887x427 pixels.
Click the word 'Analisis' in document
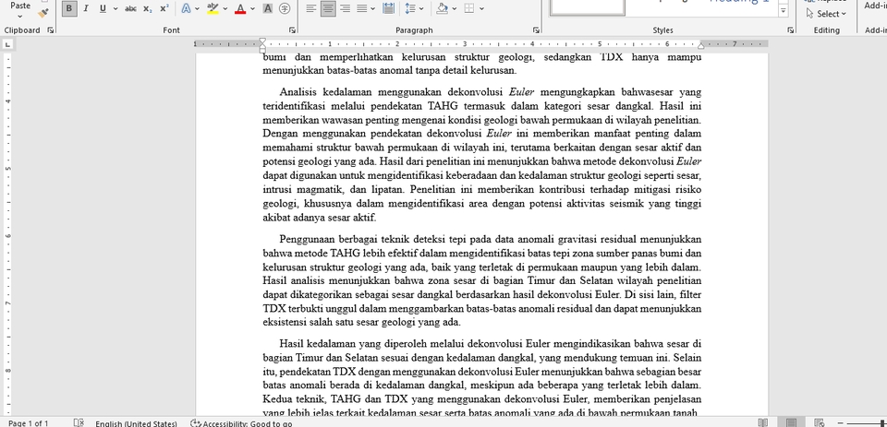298,92
